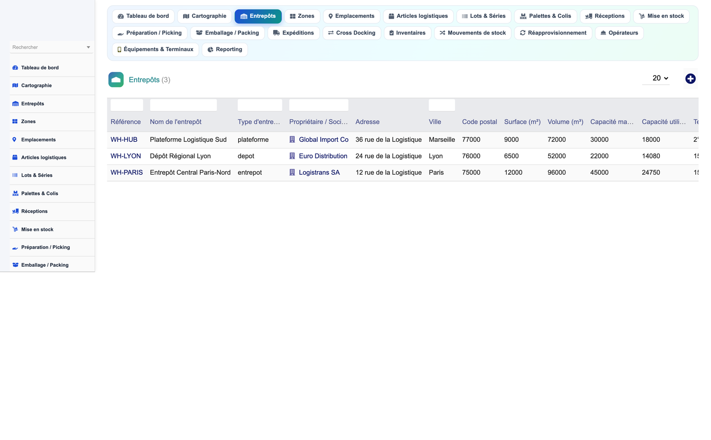Viewport: 711px width, 440px height.
Task: Click sidebar Entrepôts warehouse icon
Action: (x=15, y=104)
